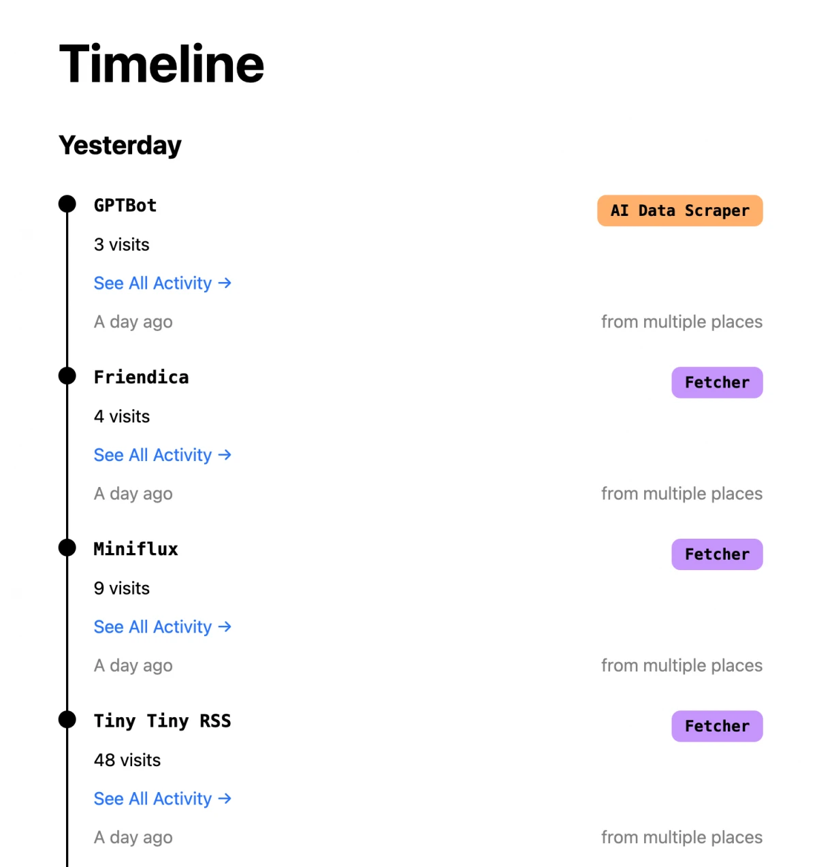Click the GPTBot entry title
This screenshot has height=867, width=817.
(125, 206)
